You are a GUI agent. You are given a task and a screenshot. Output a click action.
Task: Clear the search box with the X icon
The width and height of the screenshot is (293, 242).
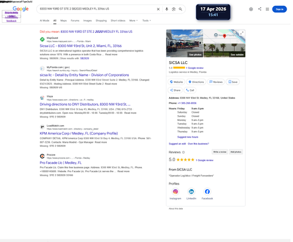click(x=158, y=9)
